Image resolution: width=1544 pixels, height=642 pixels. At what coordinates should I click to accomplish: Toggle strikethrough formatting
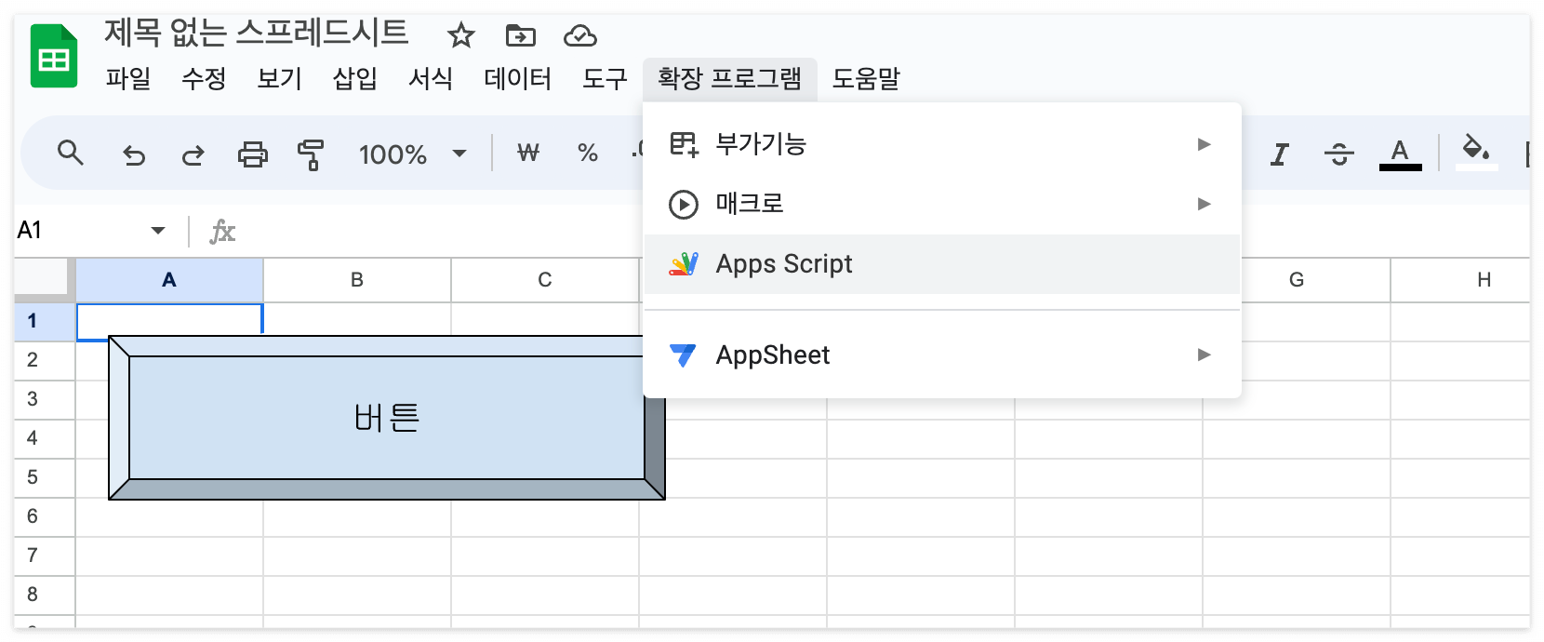[1338, 154]
